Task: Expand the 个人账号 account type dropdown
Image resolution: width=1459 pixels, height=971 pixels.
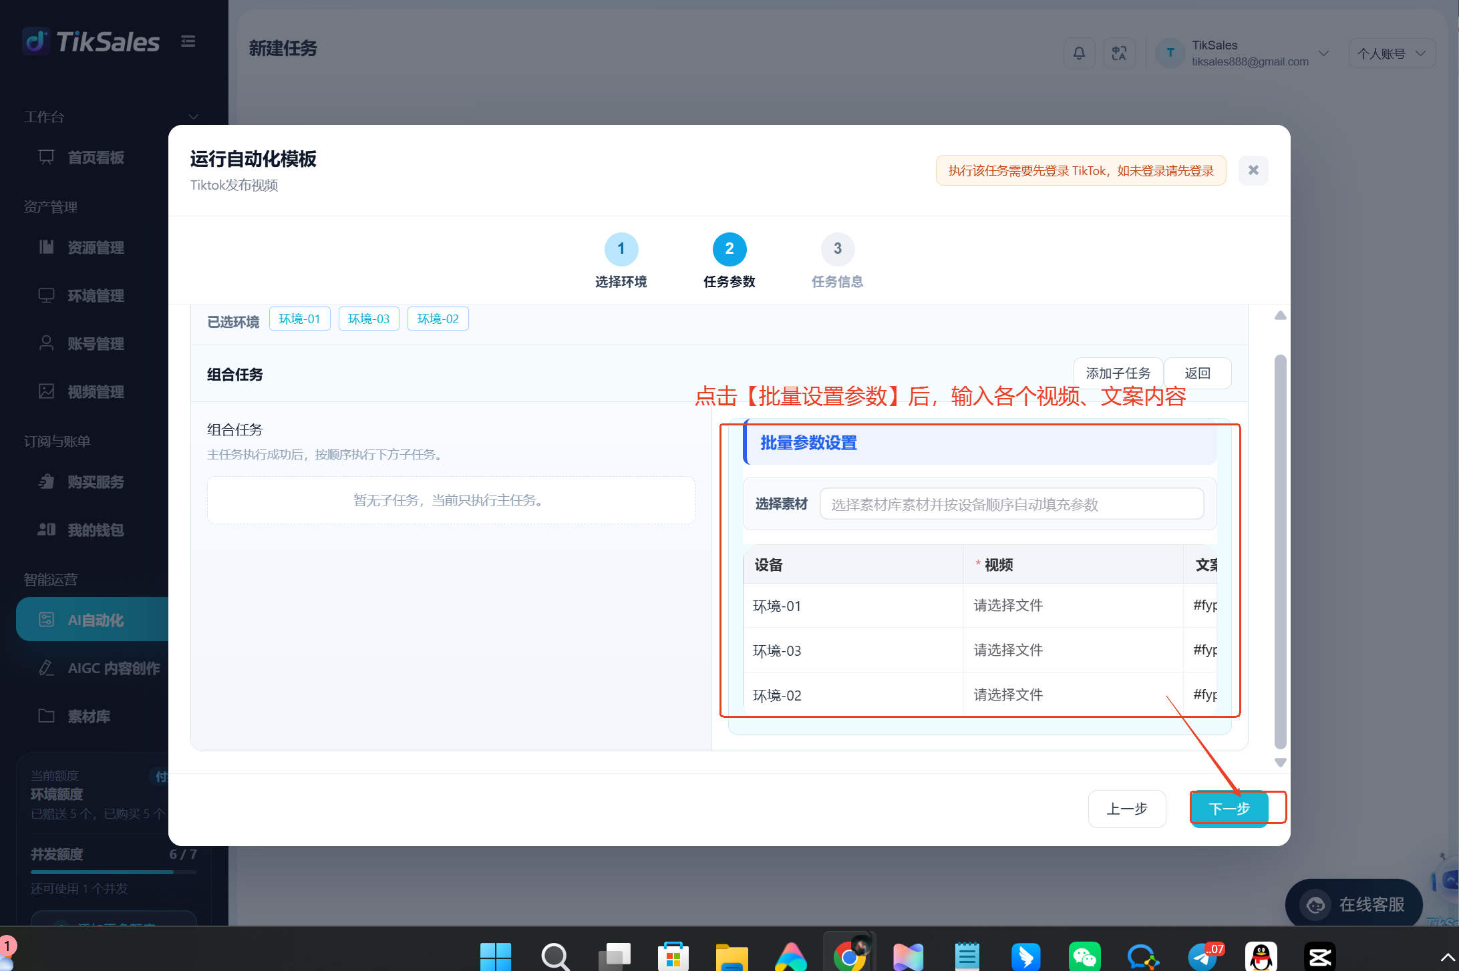Action: [1392, 53]
